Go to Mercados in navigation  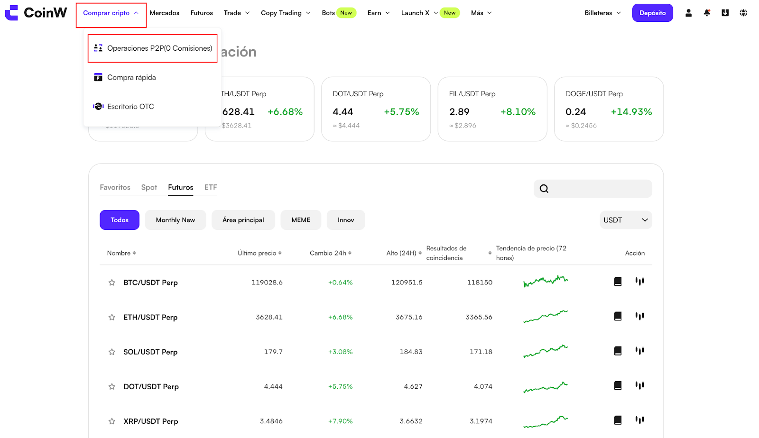pos(165,13)
